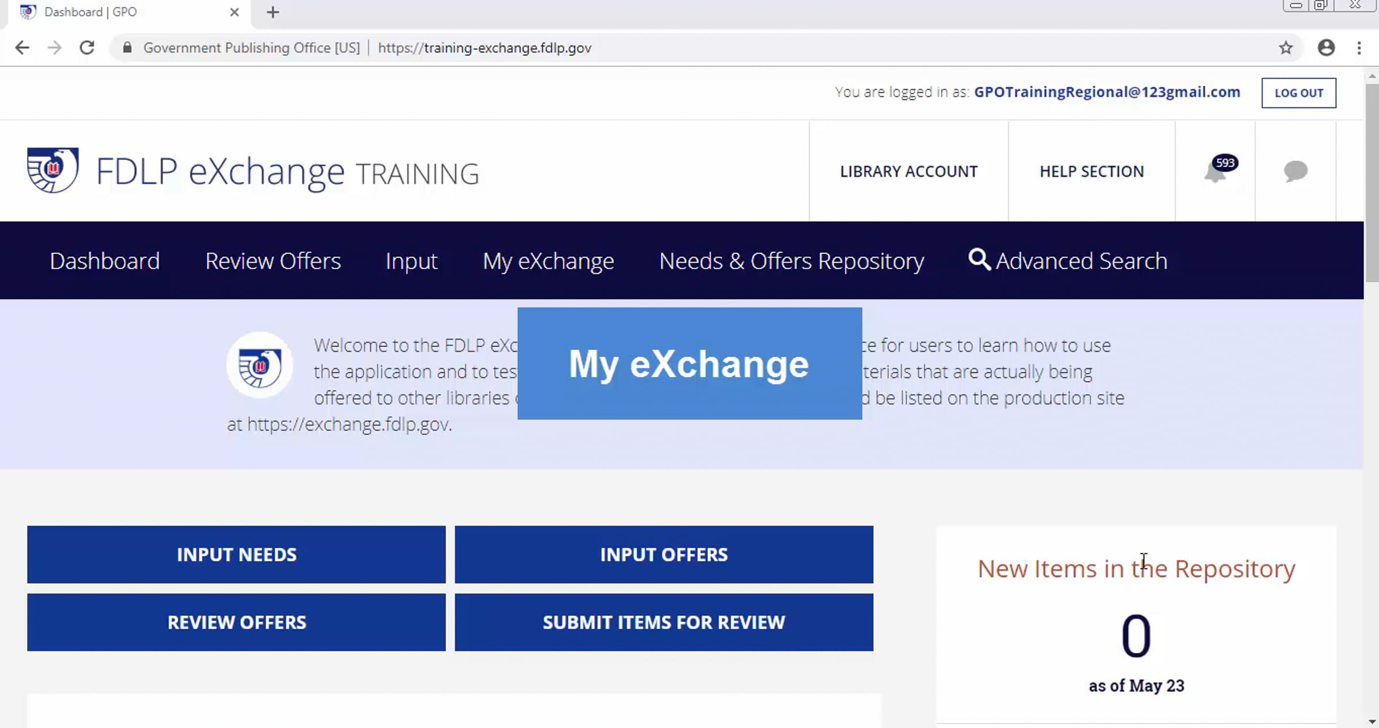Click the browser back arrow
This screenshot has height=728, width=1379.
(22, 48)
